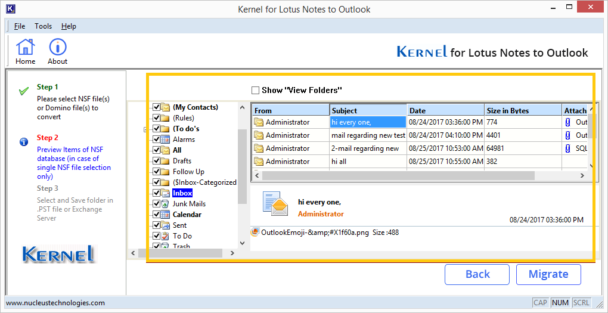Select the 'hi all' subject cell

click(368, 162)
